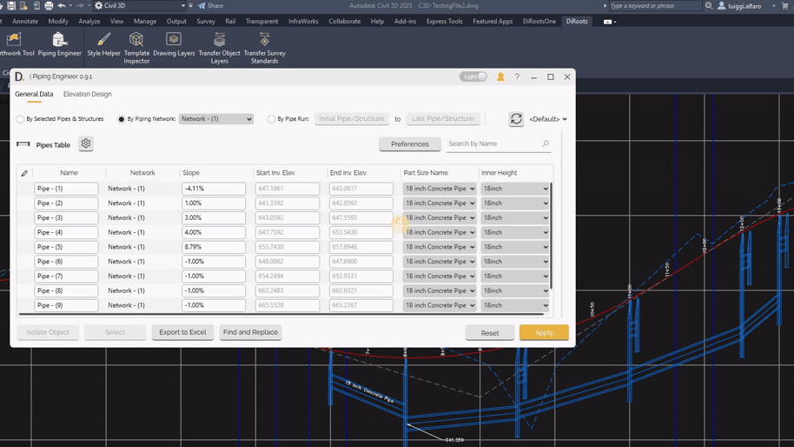Click the pipes table settings gear
This screenshot has height=447, width=794.
[85, 144]
